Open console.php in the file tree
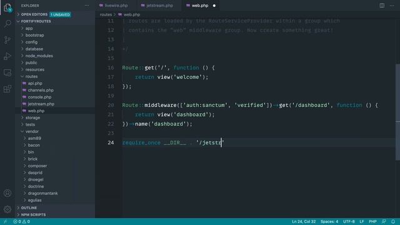Image resolution: width=400 pixels, height=225 pixels. coord(39,97)
